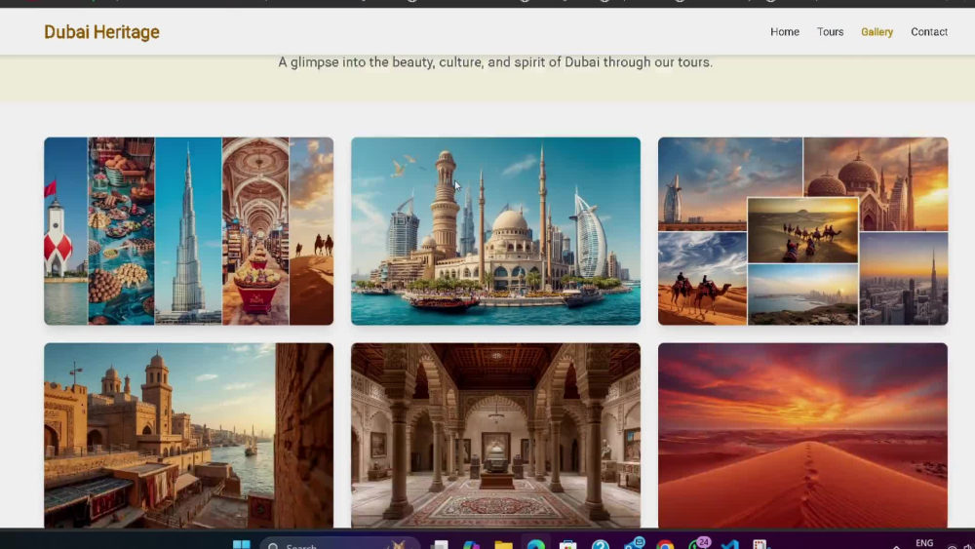Open Google Chrome from the taskbar
Viewport: 975px width, 549px height.
coord(665,544)
